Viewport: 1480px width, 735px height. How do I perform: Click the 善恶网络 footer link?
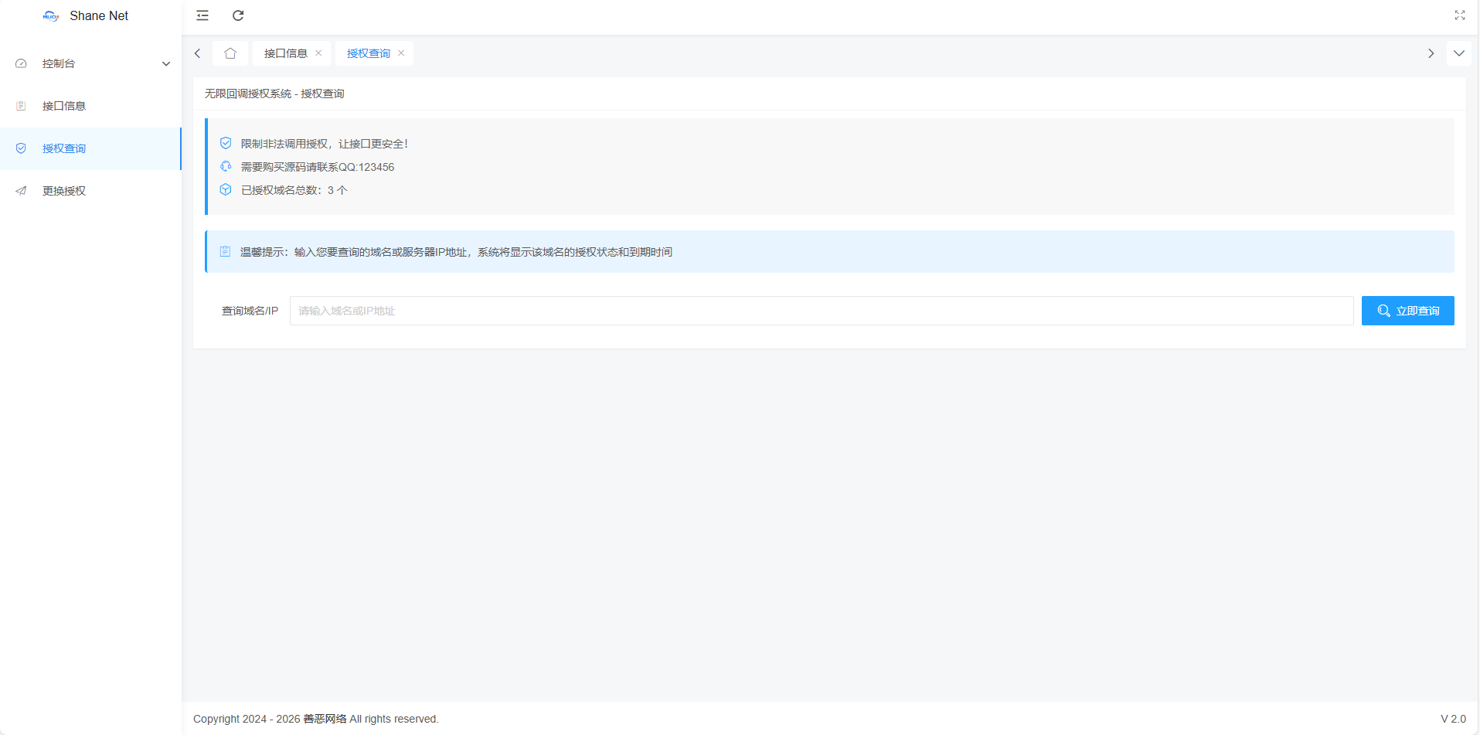[325, 719]
